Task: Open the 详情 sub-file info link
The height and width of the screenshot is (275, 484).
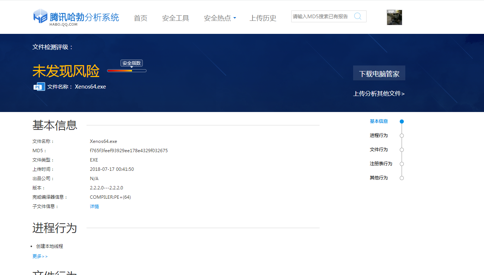Action: pyautogui.click(x=94, y=207)
